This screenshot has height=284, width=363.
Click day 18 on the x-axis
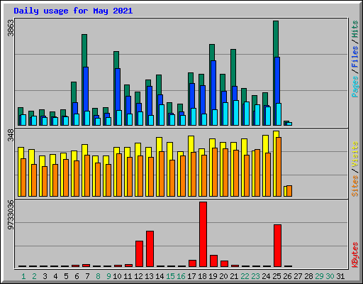coord(202,276)
